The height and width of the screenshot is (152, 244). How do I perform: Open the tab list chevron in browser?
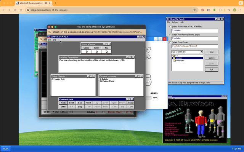241,3
